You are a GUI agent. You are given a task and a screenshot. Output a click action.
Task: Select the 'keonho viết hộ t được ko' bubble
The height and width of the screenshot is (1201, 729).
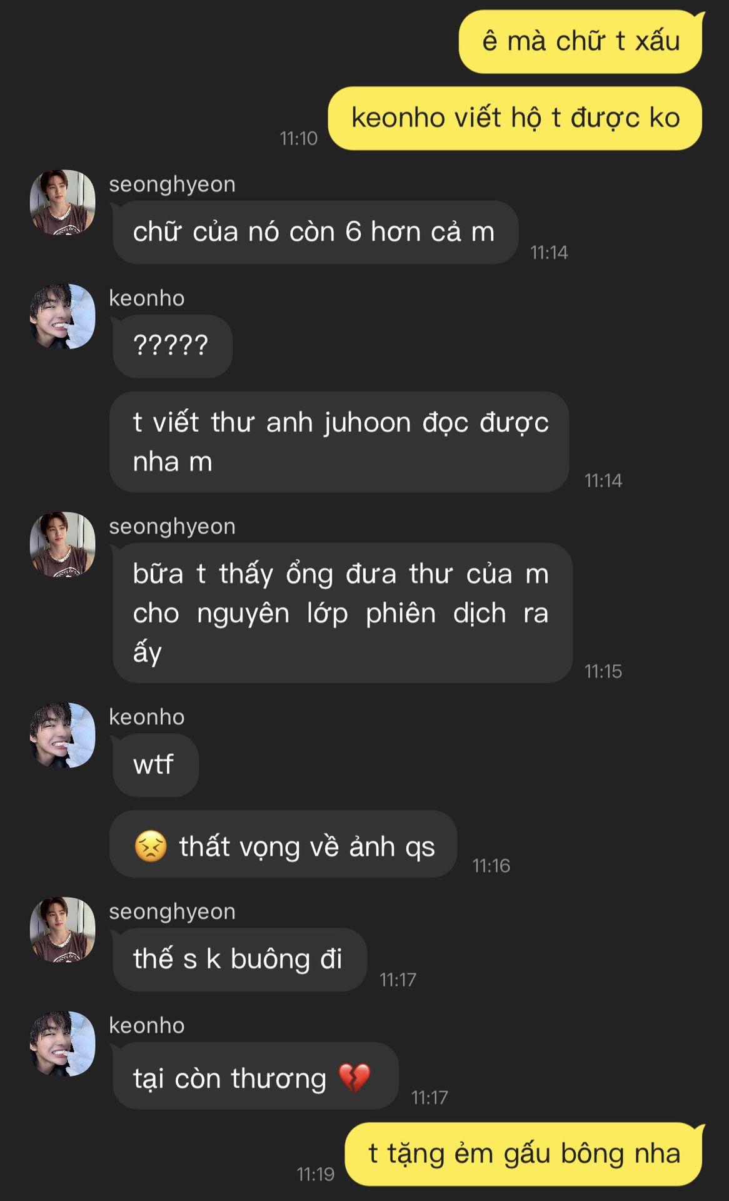point(515,118)
